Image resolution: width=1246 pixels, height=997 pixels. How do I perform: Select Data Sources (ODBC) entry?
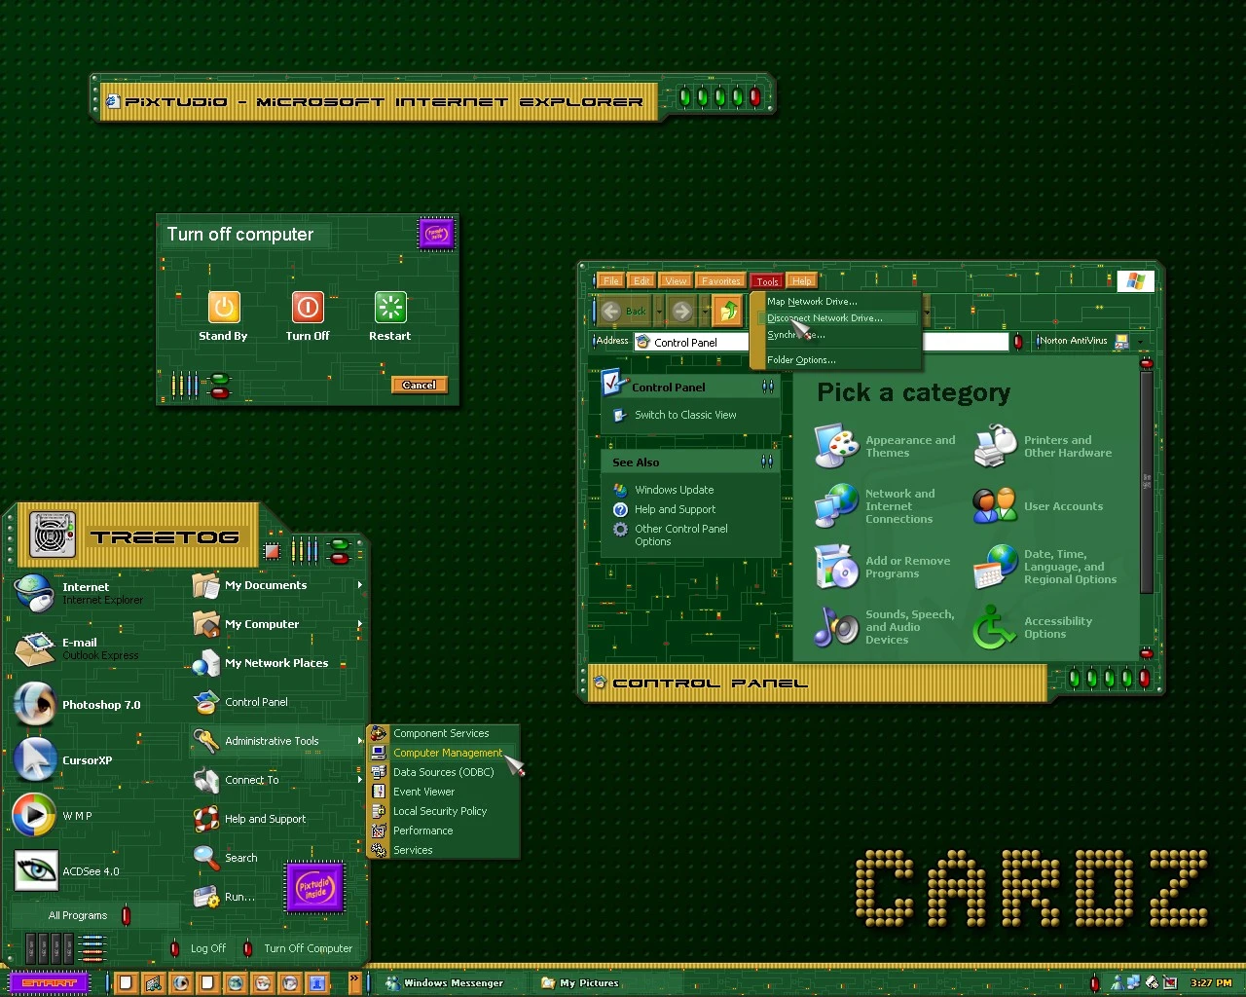(444, 772)
